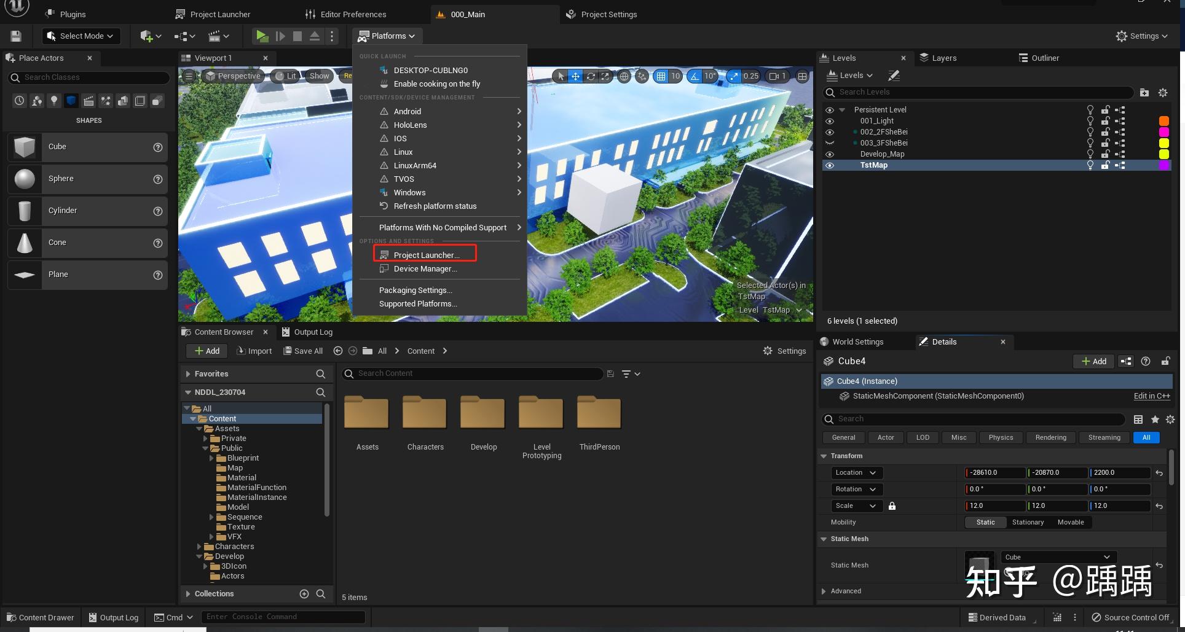The width and height of the screenshot is (1185, 632).
Task: Toggle eye icon for Develop_Map level
Action: (830, 154)
